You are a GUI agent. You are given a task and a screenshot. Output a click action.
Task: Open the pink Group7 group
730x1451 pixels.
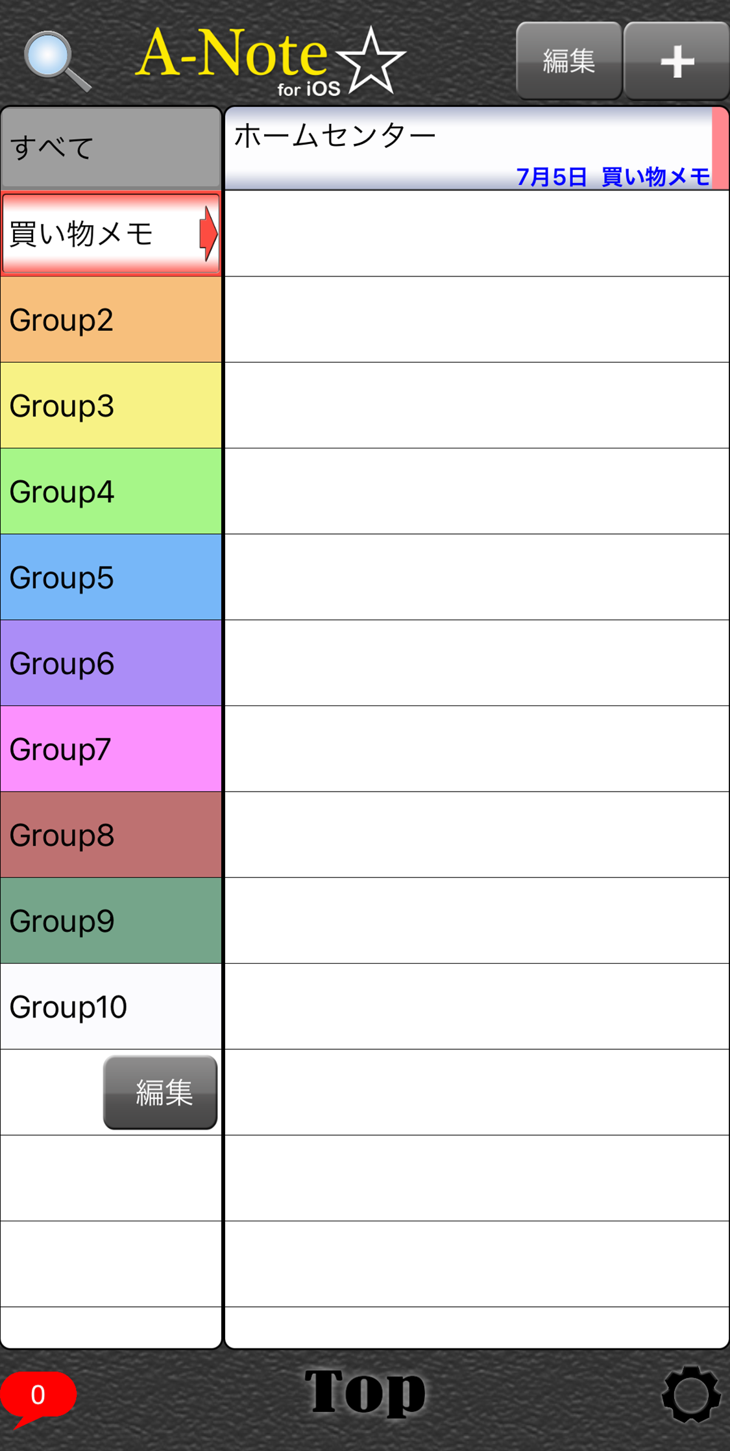tap(111, 749)
